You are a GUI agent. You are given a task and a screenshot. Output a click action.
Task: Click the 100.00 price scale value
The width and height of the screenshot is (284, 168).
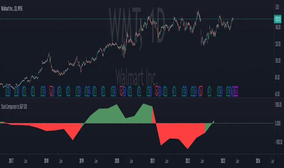tap(278, 60)
